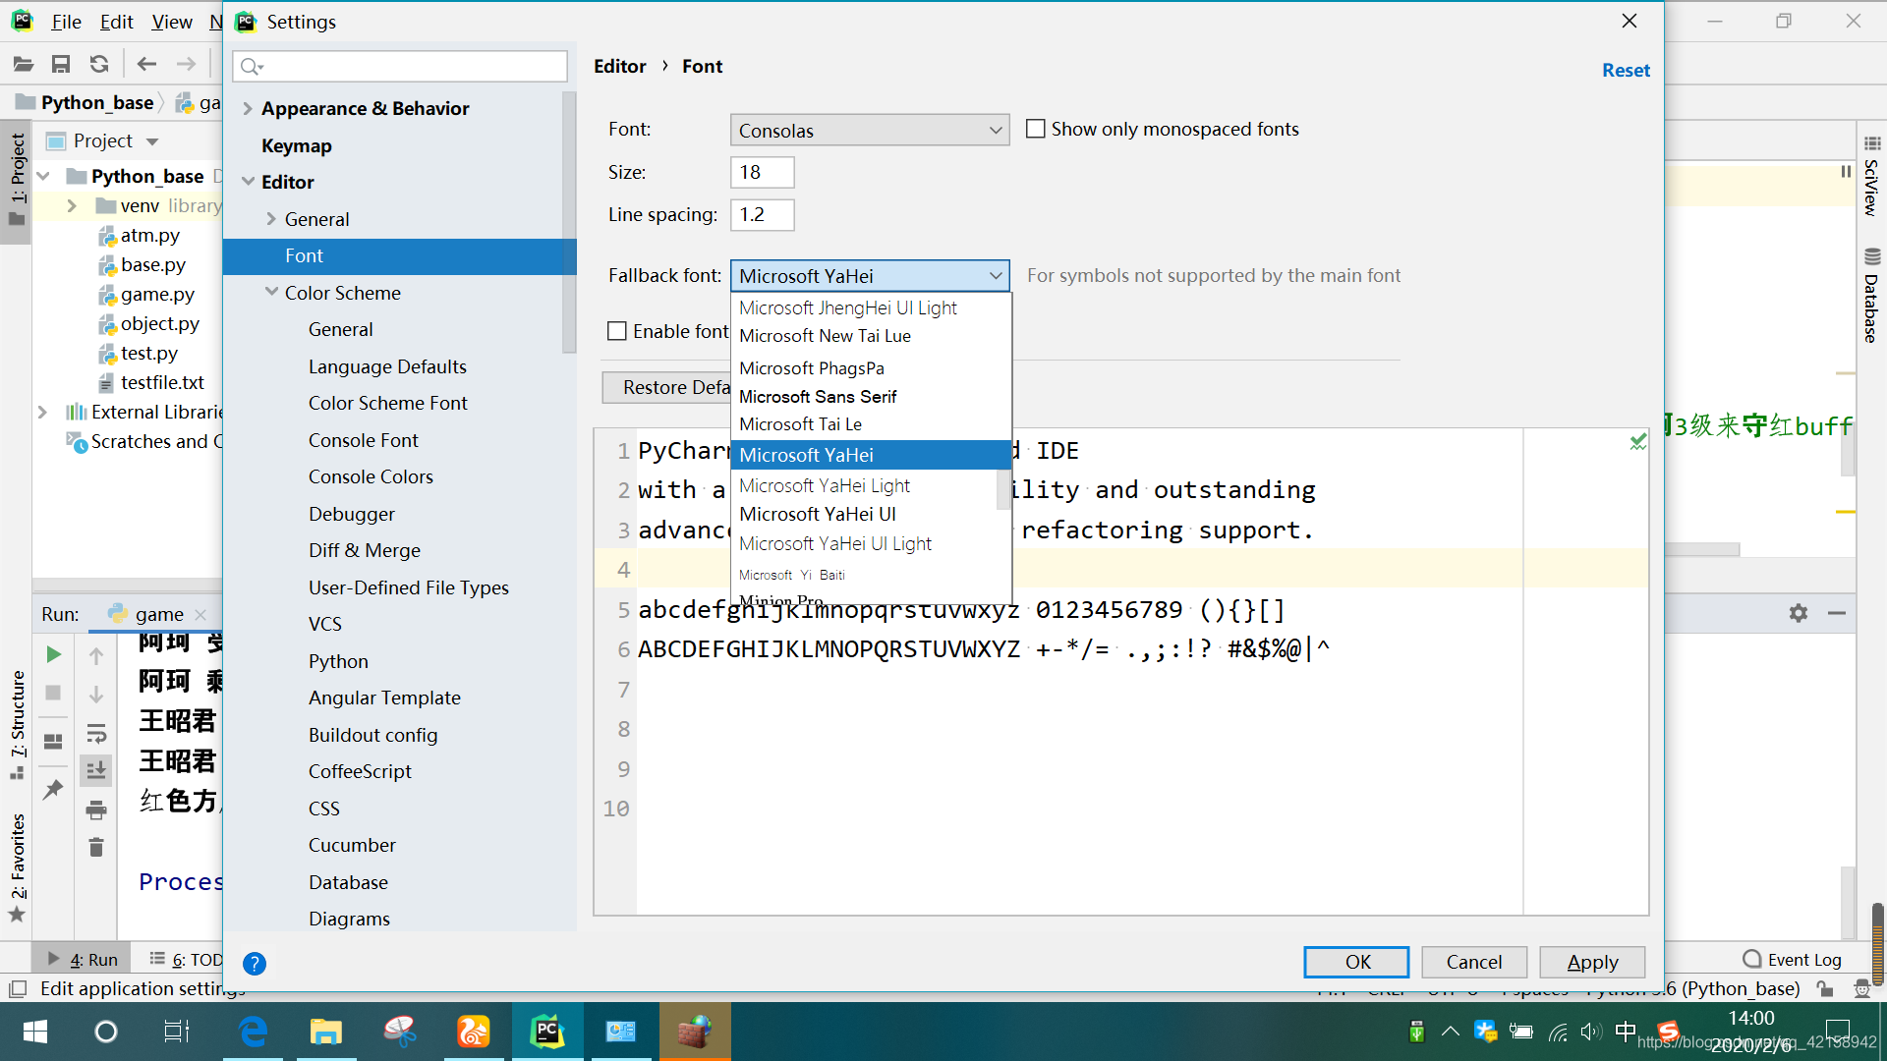The height and width of the screenshot is (1061, 1887).
Task: Click the font Size input field
Action: [x=762, y=172]
